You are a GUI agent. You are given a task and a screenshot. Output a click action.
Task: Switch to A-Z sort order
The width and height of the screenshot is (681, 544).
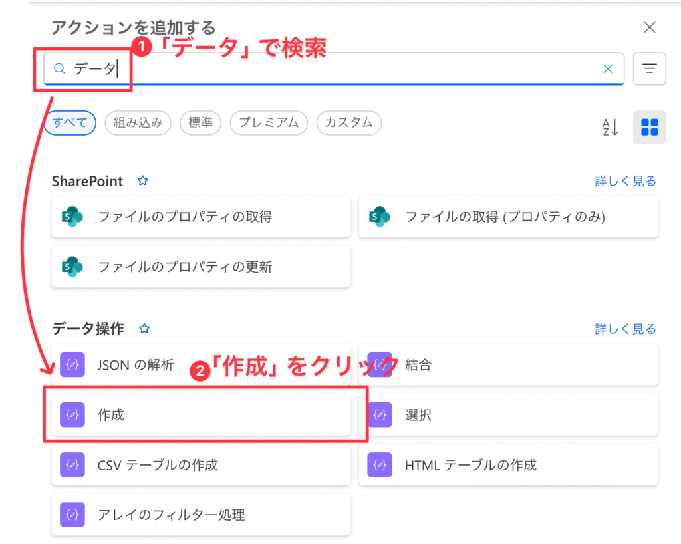[610, 127]
